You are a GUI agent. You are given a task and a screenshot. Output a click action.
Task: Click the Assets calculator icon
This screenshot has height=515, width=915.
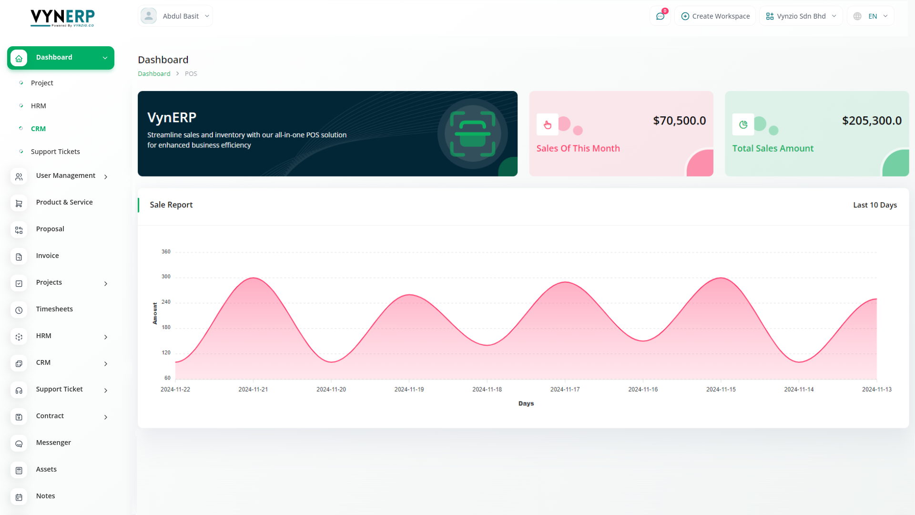pos(19,470)
